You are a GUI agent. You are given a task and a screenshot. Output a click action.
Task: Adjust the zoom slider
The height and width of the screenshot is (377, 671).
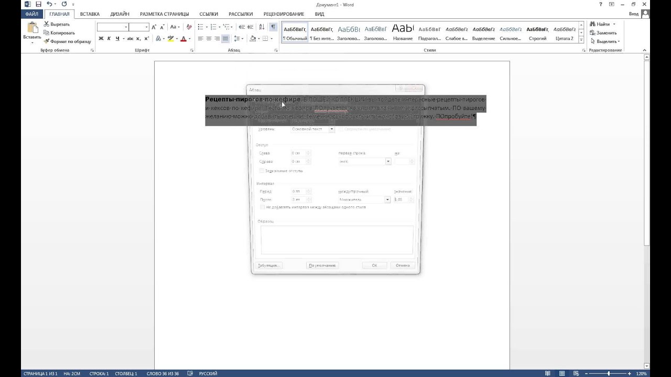coord(609,373)
